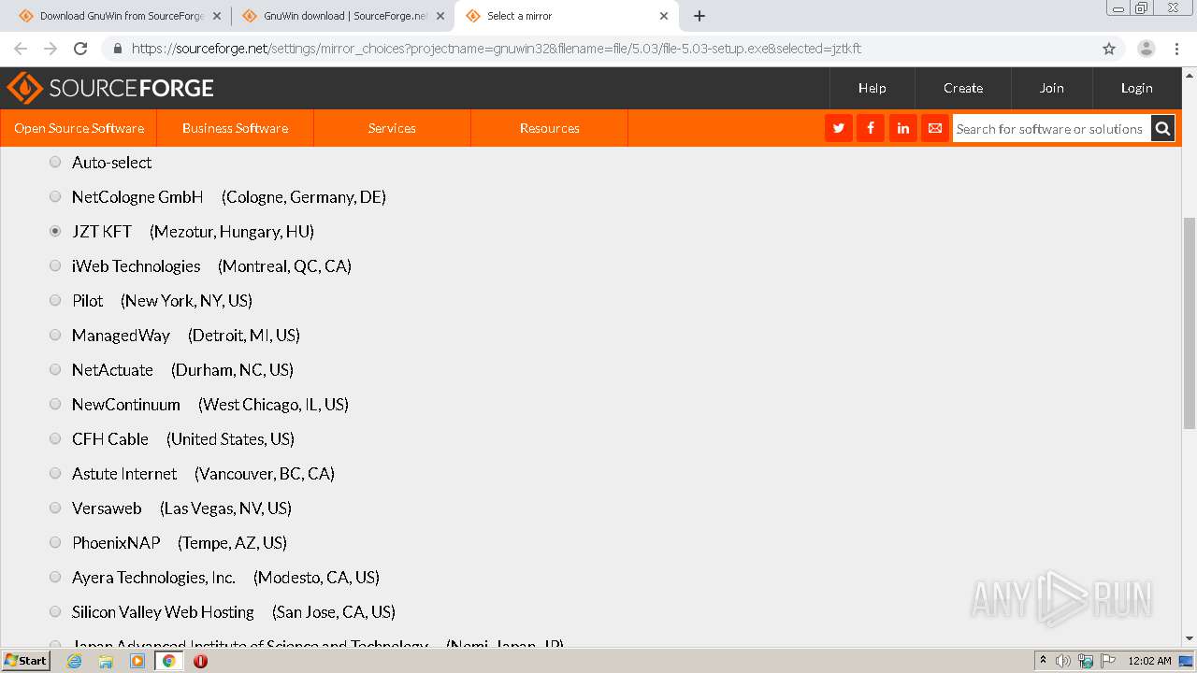
Task: Open SourceForge LinkedIn page icon
Action: pos(902,128)
